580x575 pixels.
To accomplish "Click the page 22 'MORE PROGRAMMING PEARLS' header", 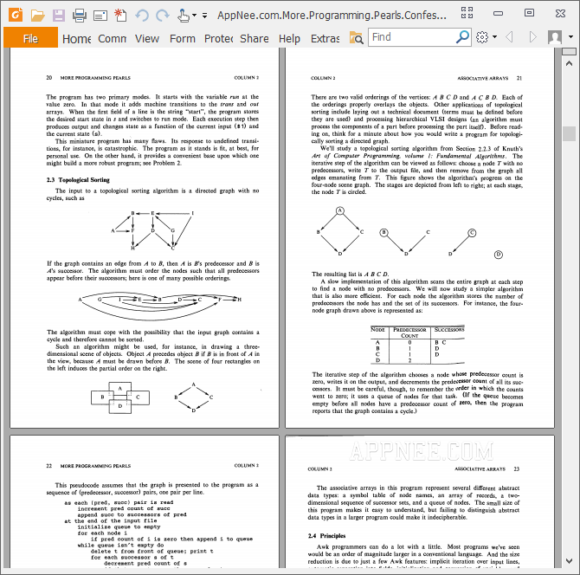I will click(95, 466).
